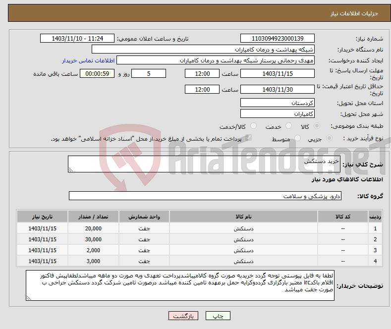The image size is (391, 329).
Task: Open the اطلاعات تماس خریدار link
Action: [x=88, y=60]
